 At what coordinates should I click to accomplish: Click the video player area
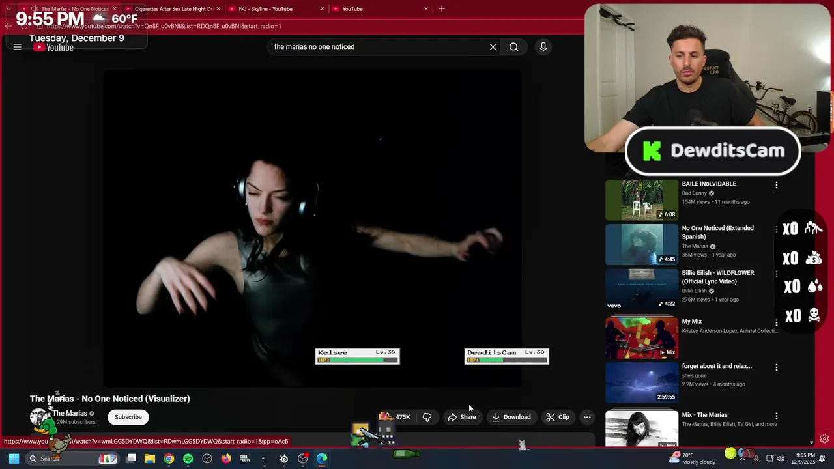312,228
